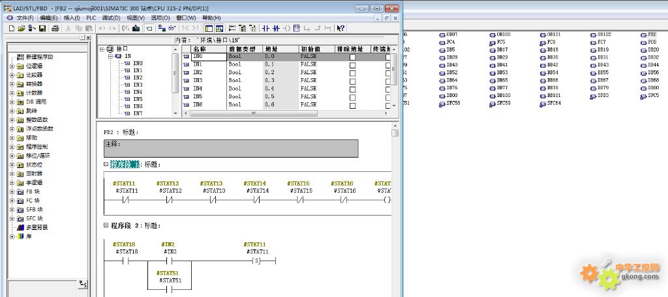This screenshot has width=668, height=297.
Task: Click the 数据类型 column header
Action: click(x=244, y=49)
